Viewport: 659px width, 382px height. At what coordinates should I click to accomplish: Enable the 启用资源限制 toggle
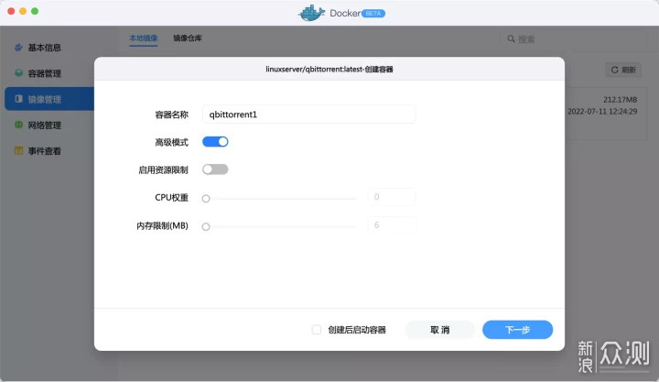coord(215,169)
